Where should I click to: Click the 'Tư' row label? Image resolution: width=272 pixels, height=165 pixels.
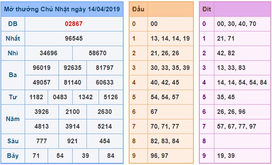point(13,97)
